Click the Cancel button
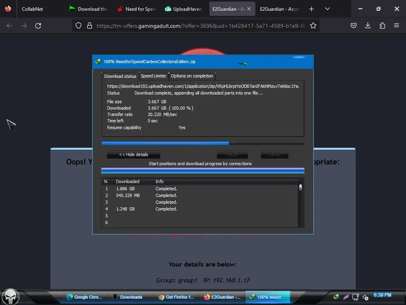 (x=274, y=154)
